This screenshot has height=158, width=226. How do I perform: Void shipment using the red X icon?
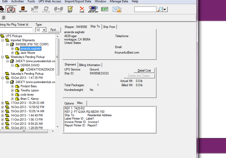tap(82, 9)
